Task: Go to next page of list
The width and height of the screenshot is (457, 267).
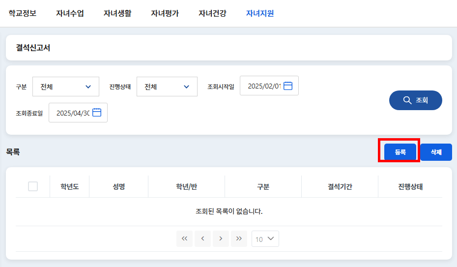Action: [x=221, y=238]
